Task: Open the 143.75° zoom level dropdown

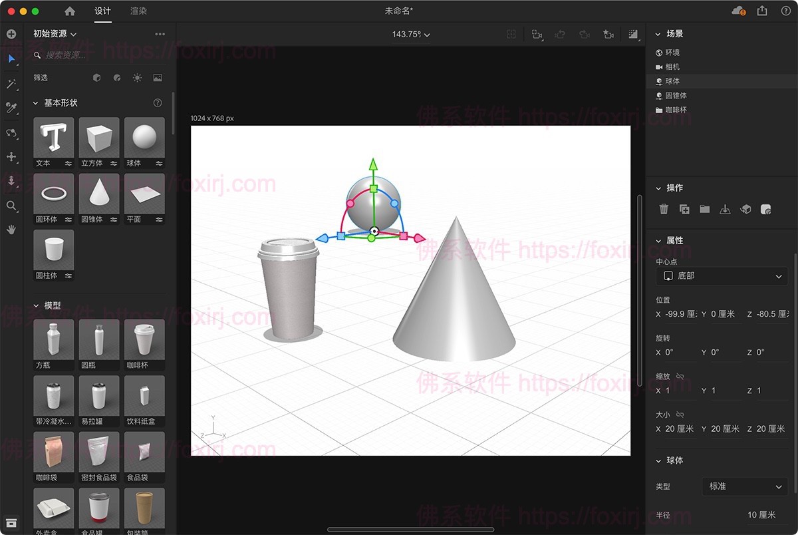Action: [410, 34]
